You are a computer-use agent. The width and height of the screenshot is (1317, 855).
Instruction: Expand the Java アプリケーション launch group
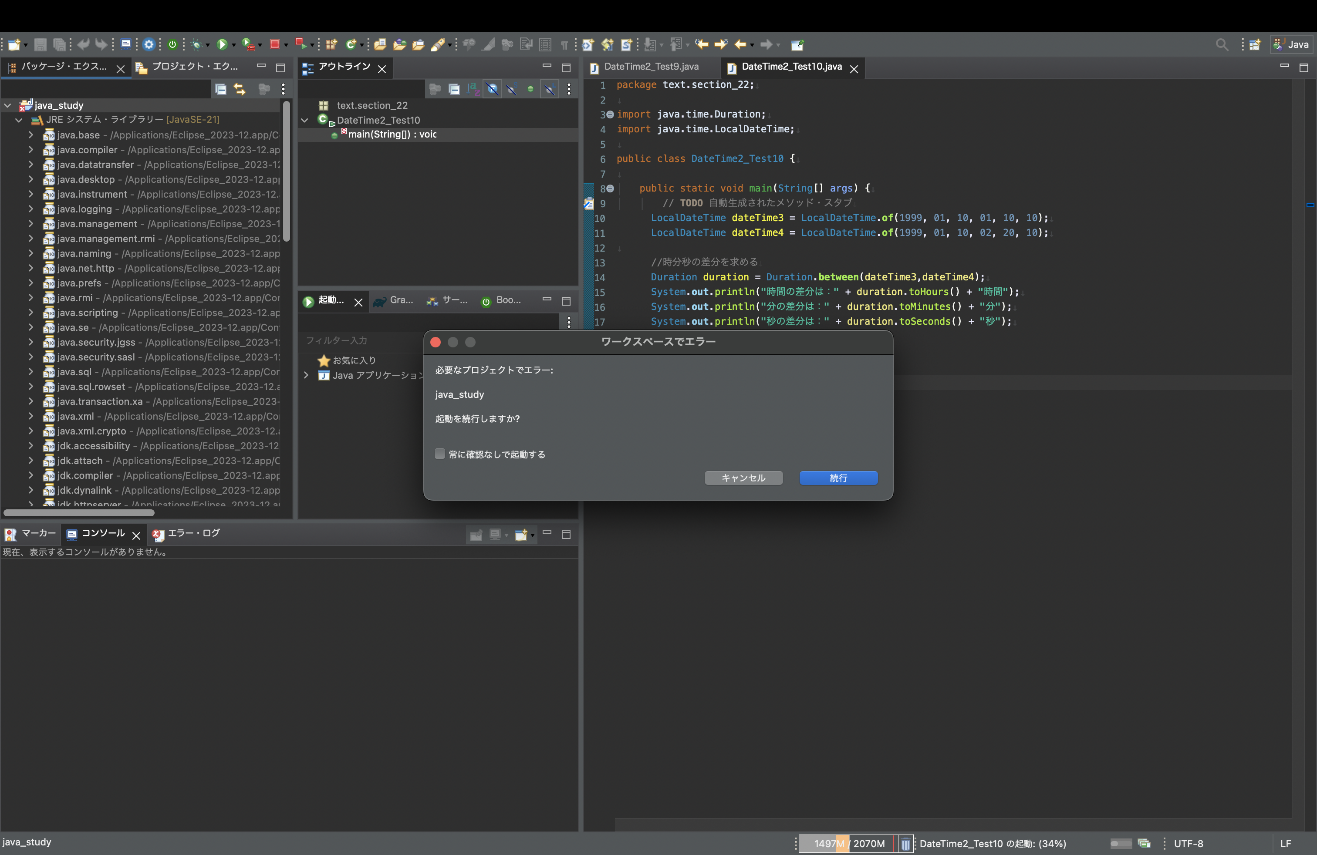pyautogui.click(x=307, y=376)
